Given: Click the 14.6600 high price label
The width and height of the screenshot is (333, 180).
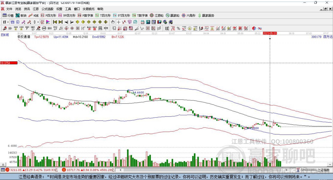Looking at the screenshot, I should coord(138,93).
